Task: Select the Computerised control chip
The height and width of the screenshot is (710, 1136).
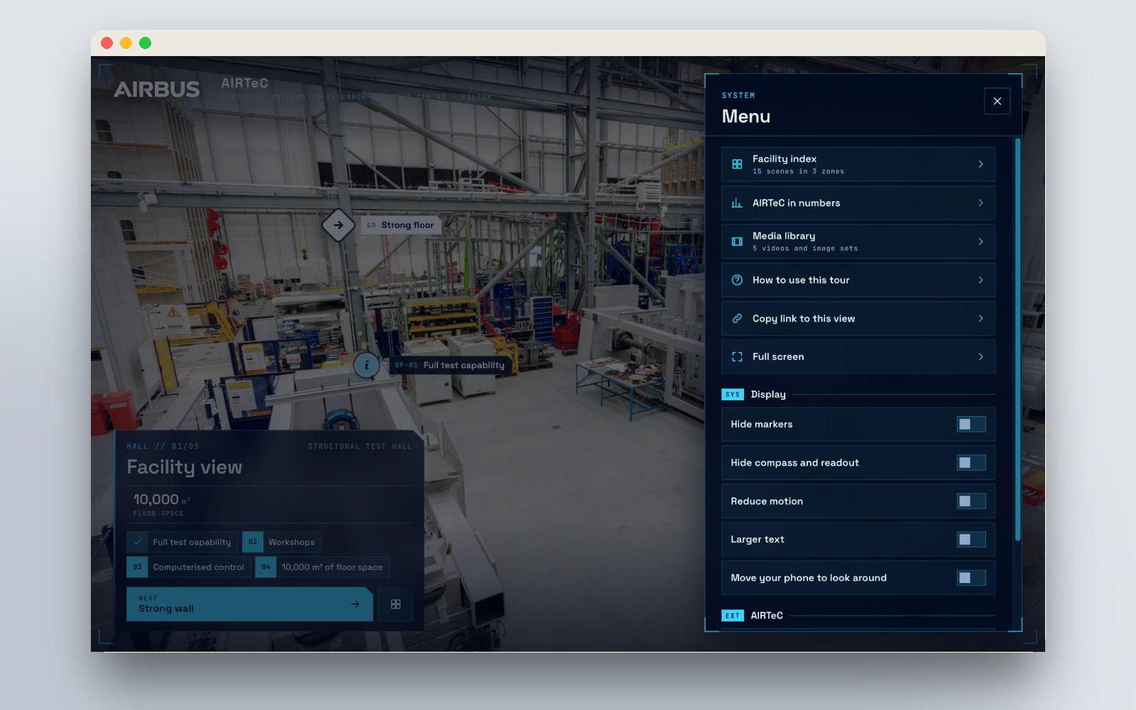Action: coord(188,567)
